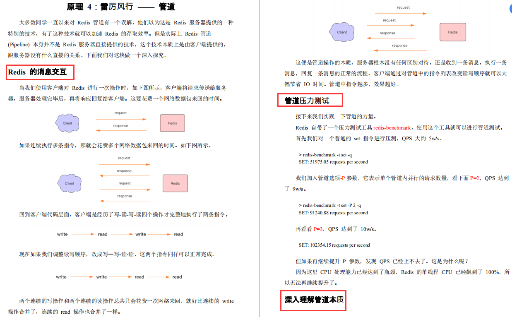512x317 pixels.
Task: Click the code line "> redis-benchmark -t set -q"
Action: point(325,155)
